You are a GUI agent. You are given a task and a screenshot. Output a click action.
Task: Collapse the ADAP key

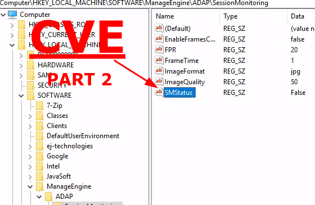(x=39, y=197)
